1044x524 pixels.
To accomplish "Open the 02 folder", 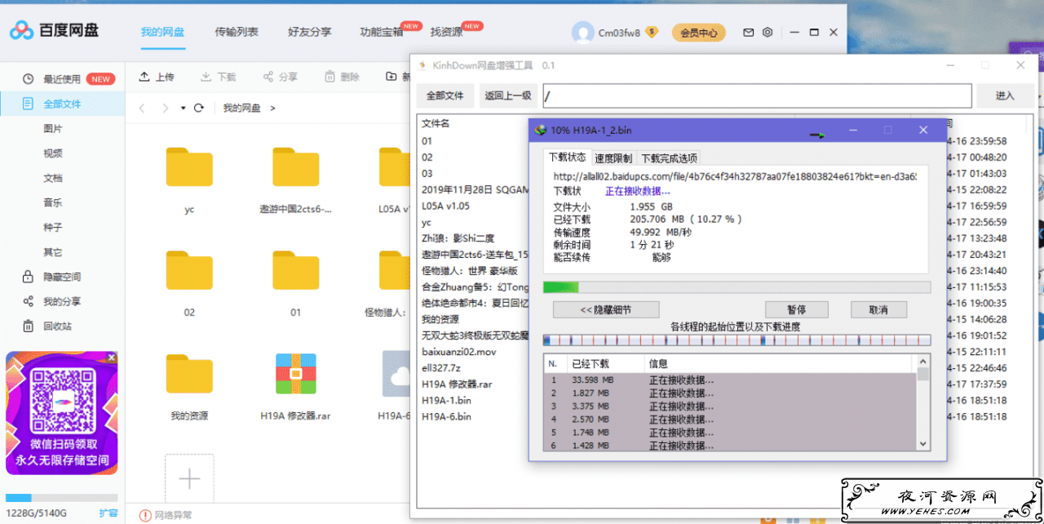I will click(x=189, y=270).
